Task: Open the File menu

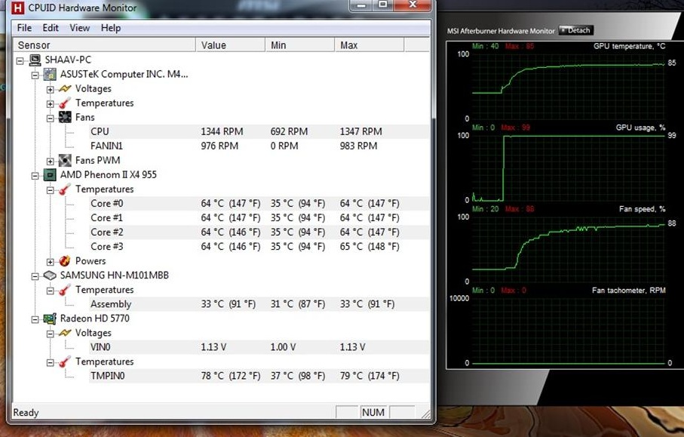Action: pos(24,28)
